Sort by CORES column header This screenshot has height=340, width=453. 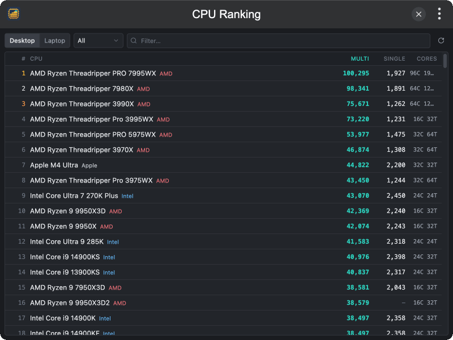(427, 59)
